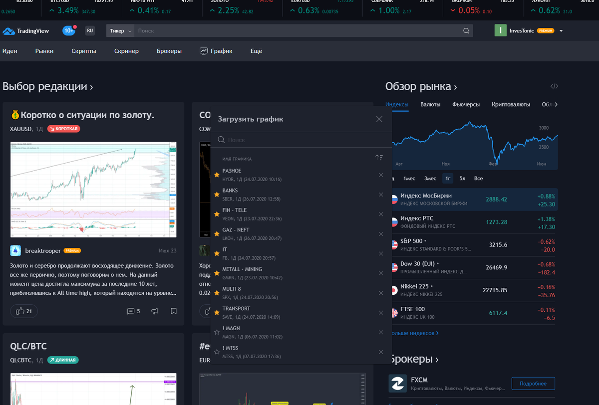This screenshot has height=405, width=599.
Task: Toggle favorite star for GAZ - NEFT chart
Action: click(x=217, y=234)
